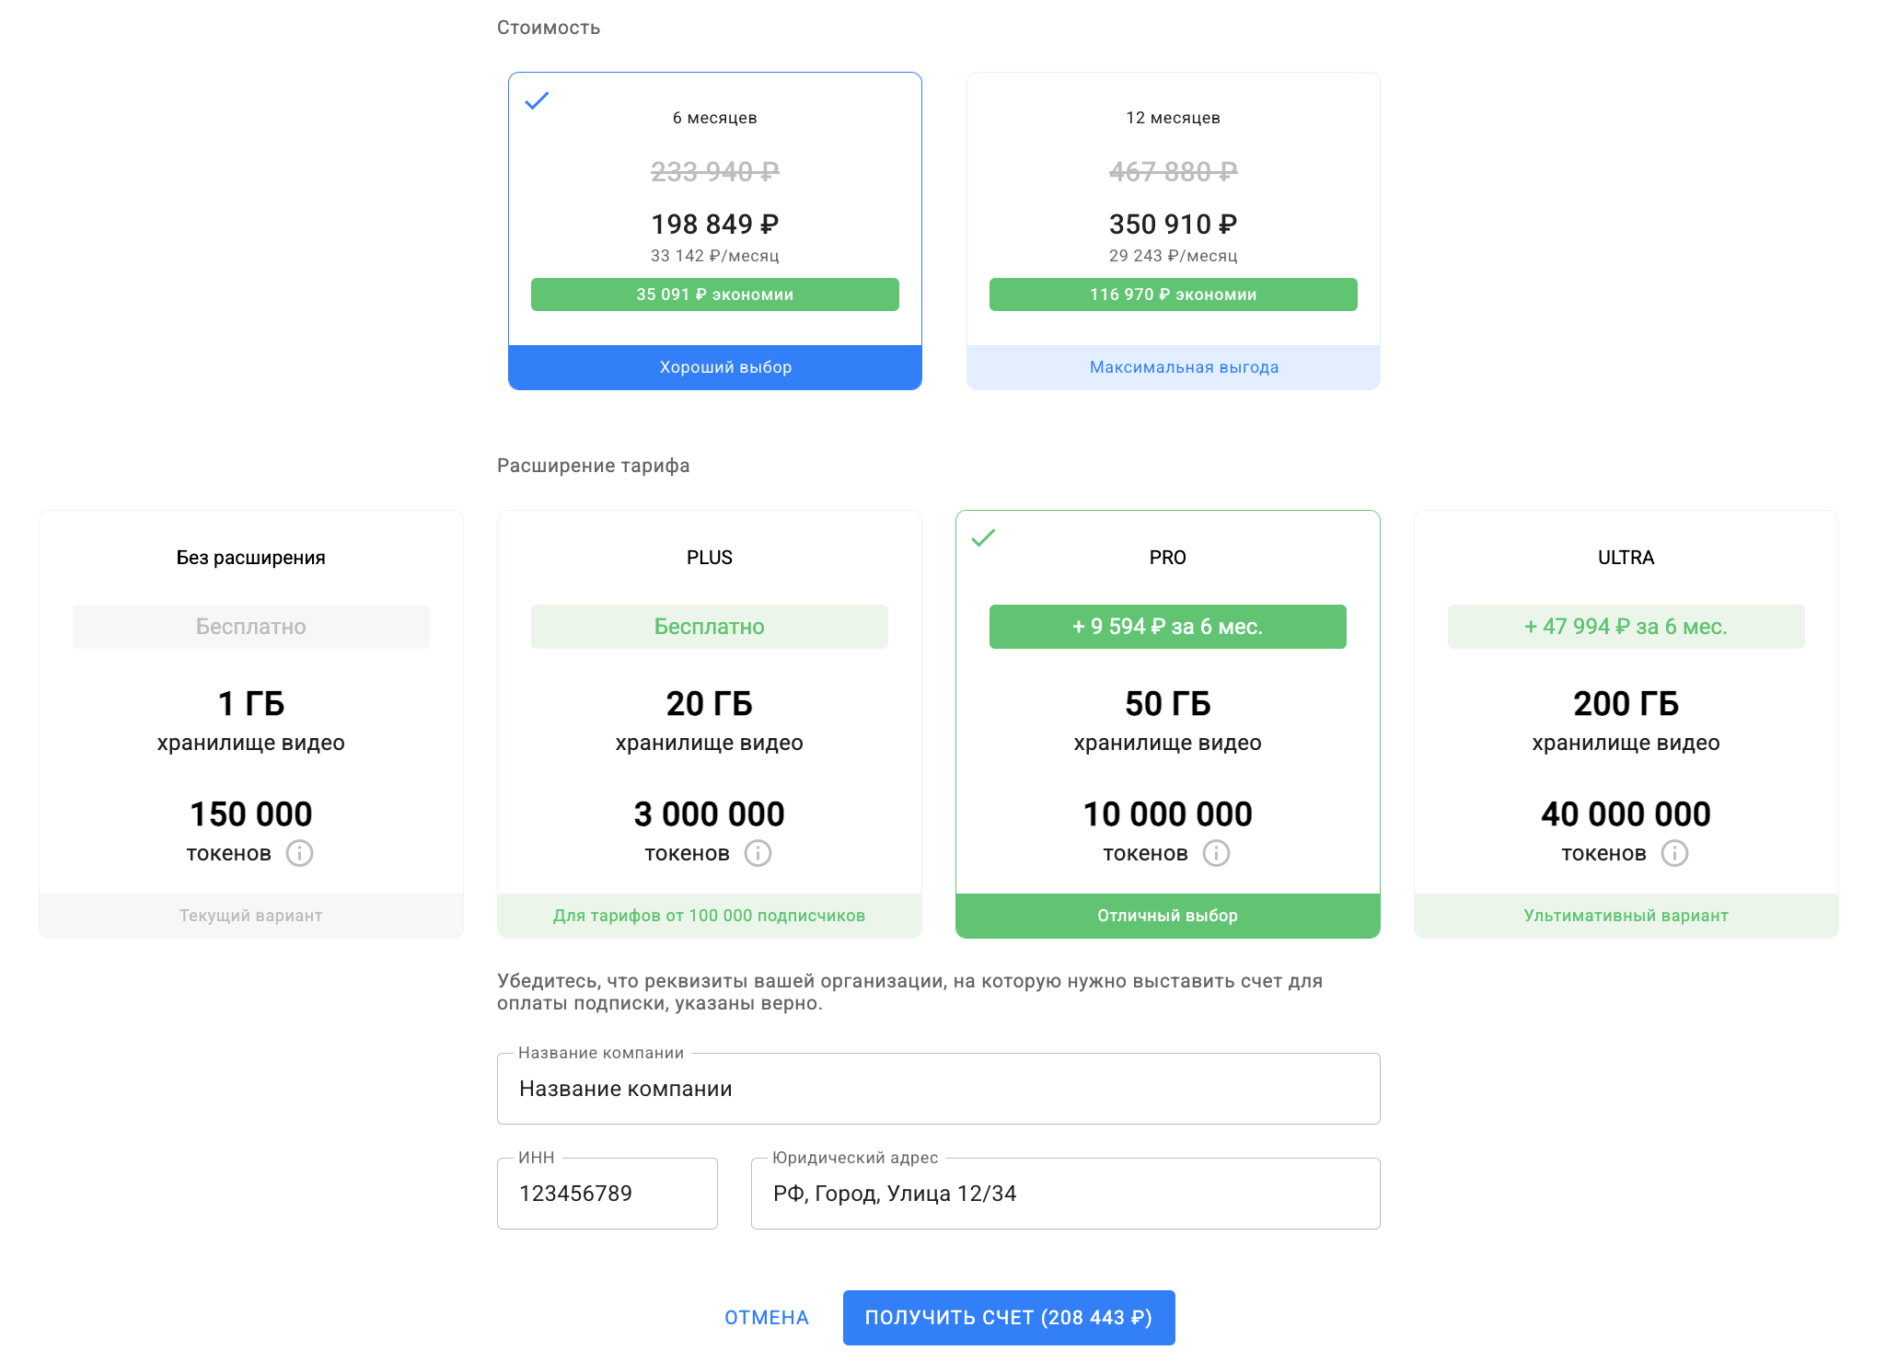Viewport: 1898px width, 1362px height.
Task: Click the '+ 47 994 ₽ за 6 мес.' badge
Action: [1626, 627]
